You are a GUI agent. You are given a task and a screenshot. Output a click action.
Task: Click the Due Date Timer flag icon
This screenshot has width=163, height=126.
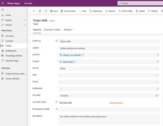[x=57, y=102]
